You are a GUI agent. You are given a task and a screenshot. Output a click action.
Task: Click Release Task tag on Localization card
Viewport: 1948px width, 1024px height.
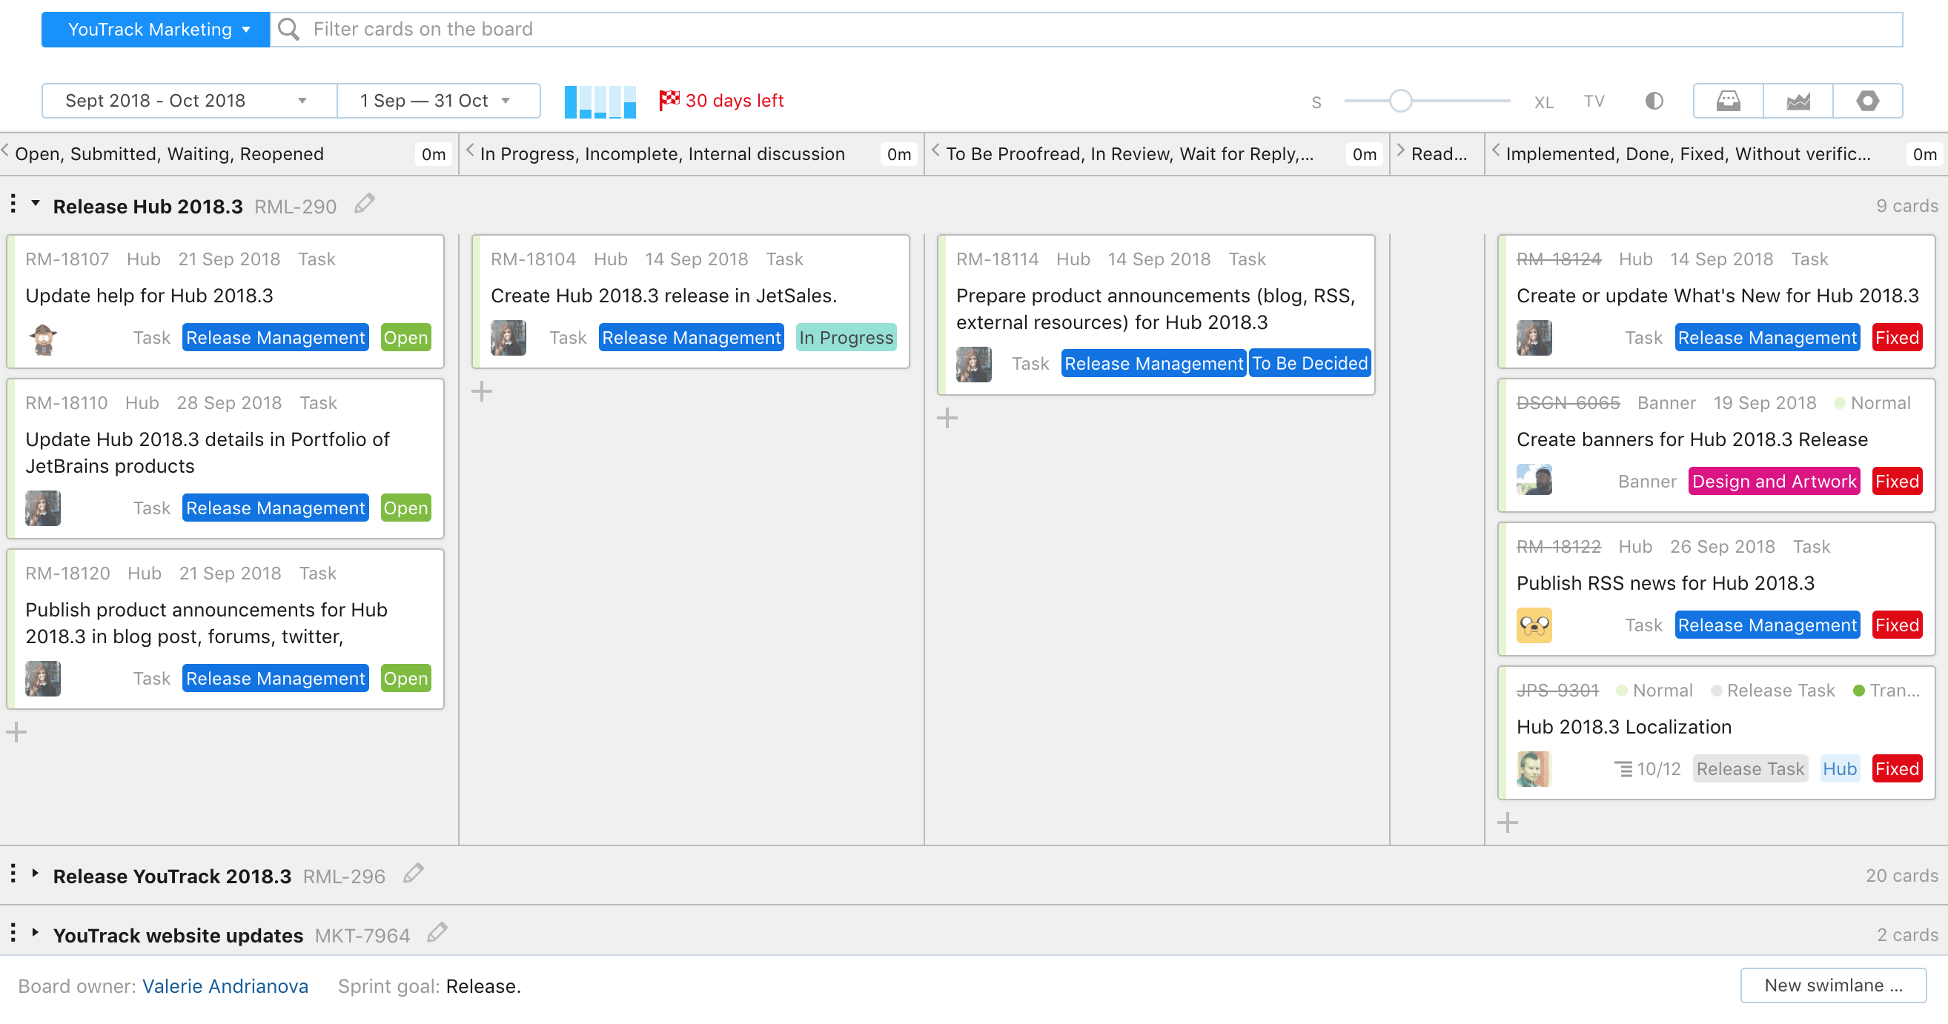(1750, 769)
